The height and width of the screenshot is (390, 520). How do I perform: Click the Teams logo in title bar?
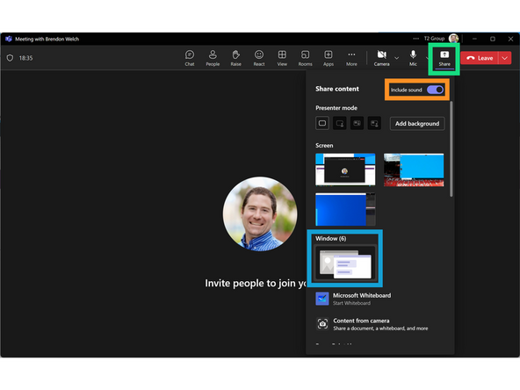click(x=9, y=39)
